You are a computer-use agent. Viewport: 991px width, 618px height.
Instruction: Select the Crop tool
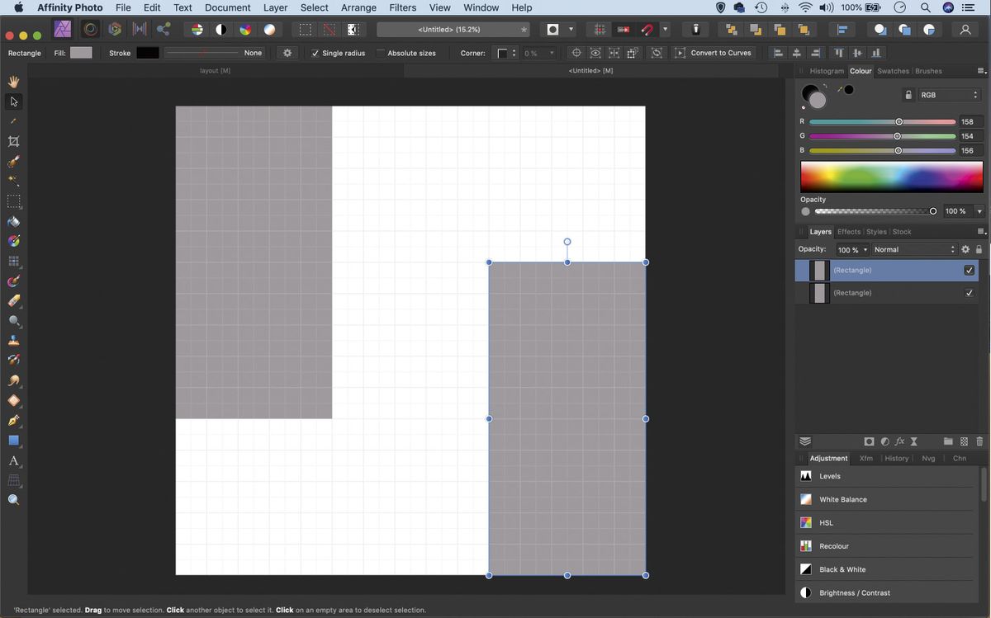[13, 141]
